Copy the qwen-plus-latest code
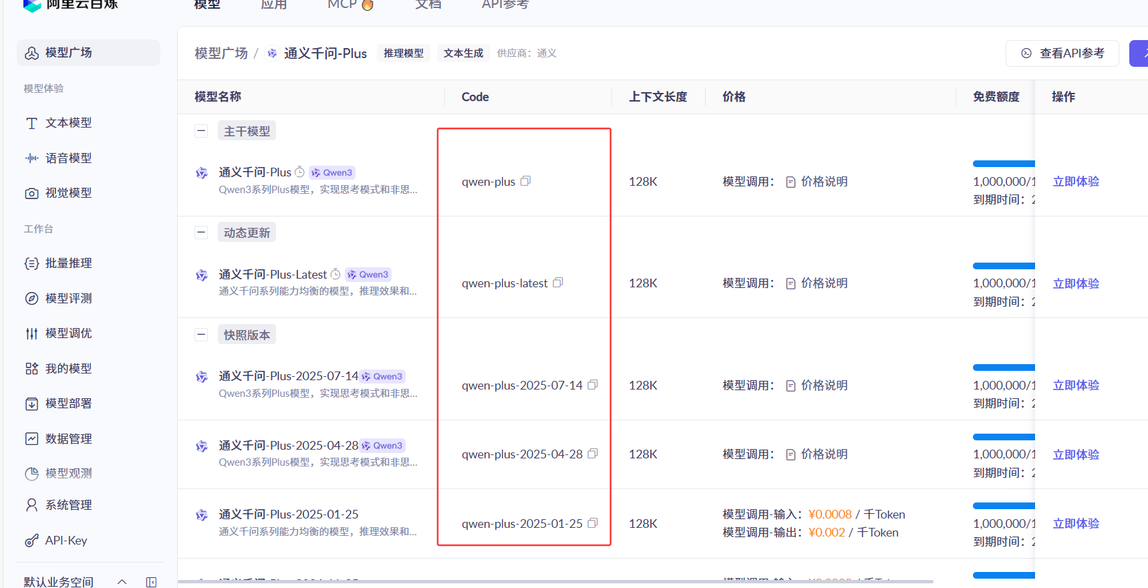The width and height of the screenshot is (1148, 588). pos(558,283)
